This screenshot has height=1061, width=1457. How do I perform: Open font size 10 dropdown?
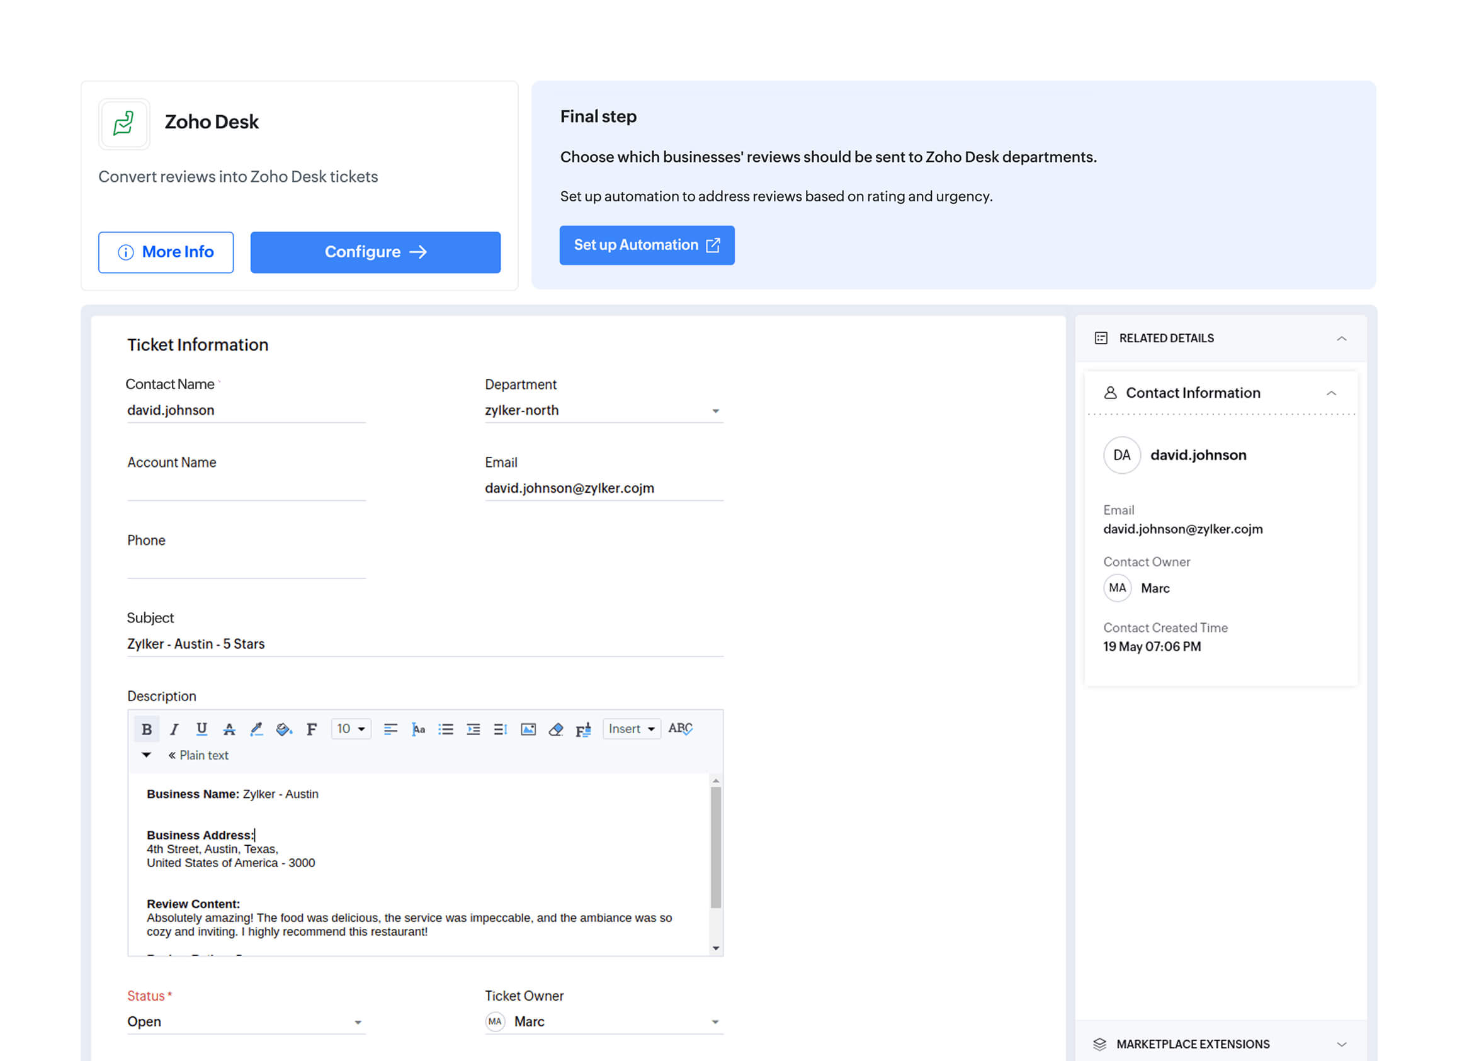click(x=351, y=729)
